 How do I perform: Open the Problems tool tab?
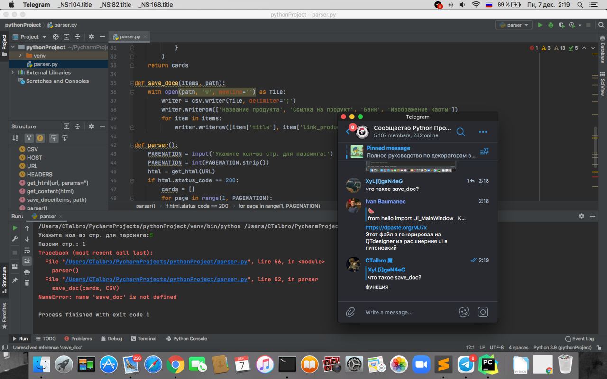78,339
